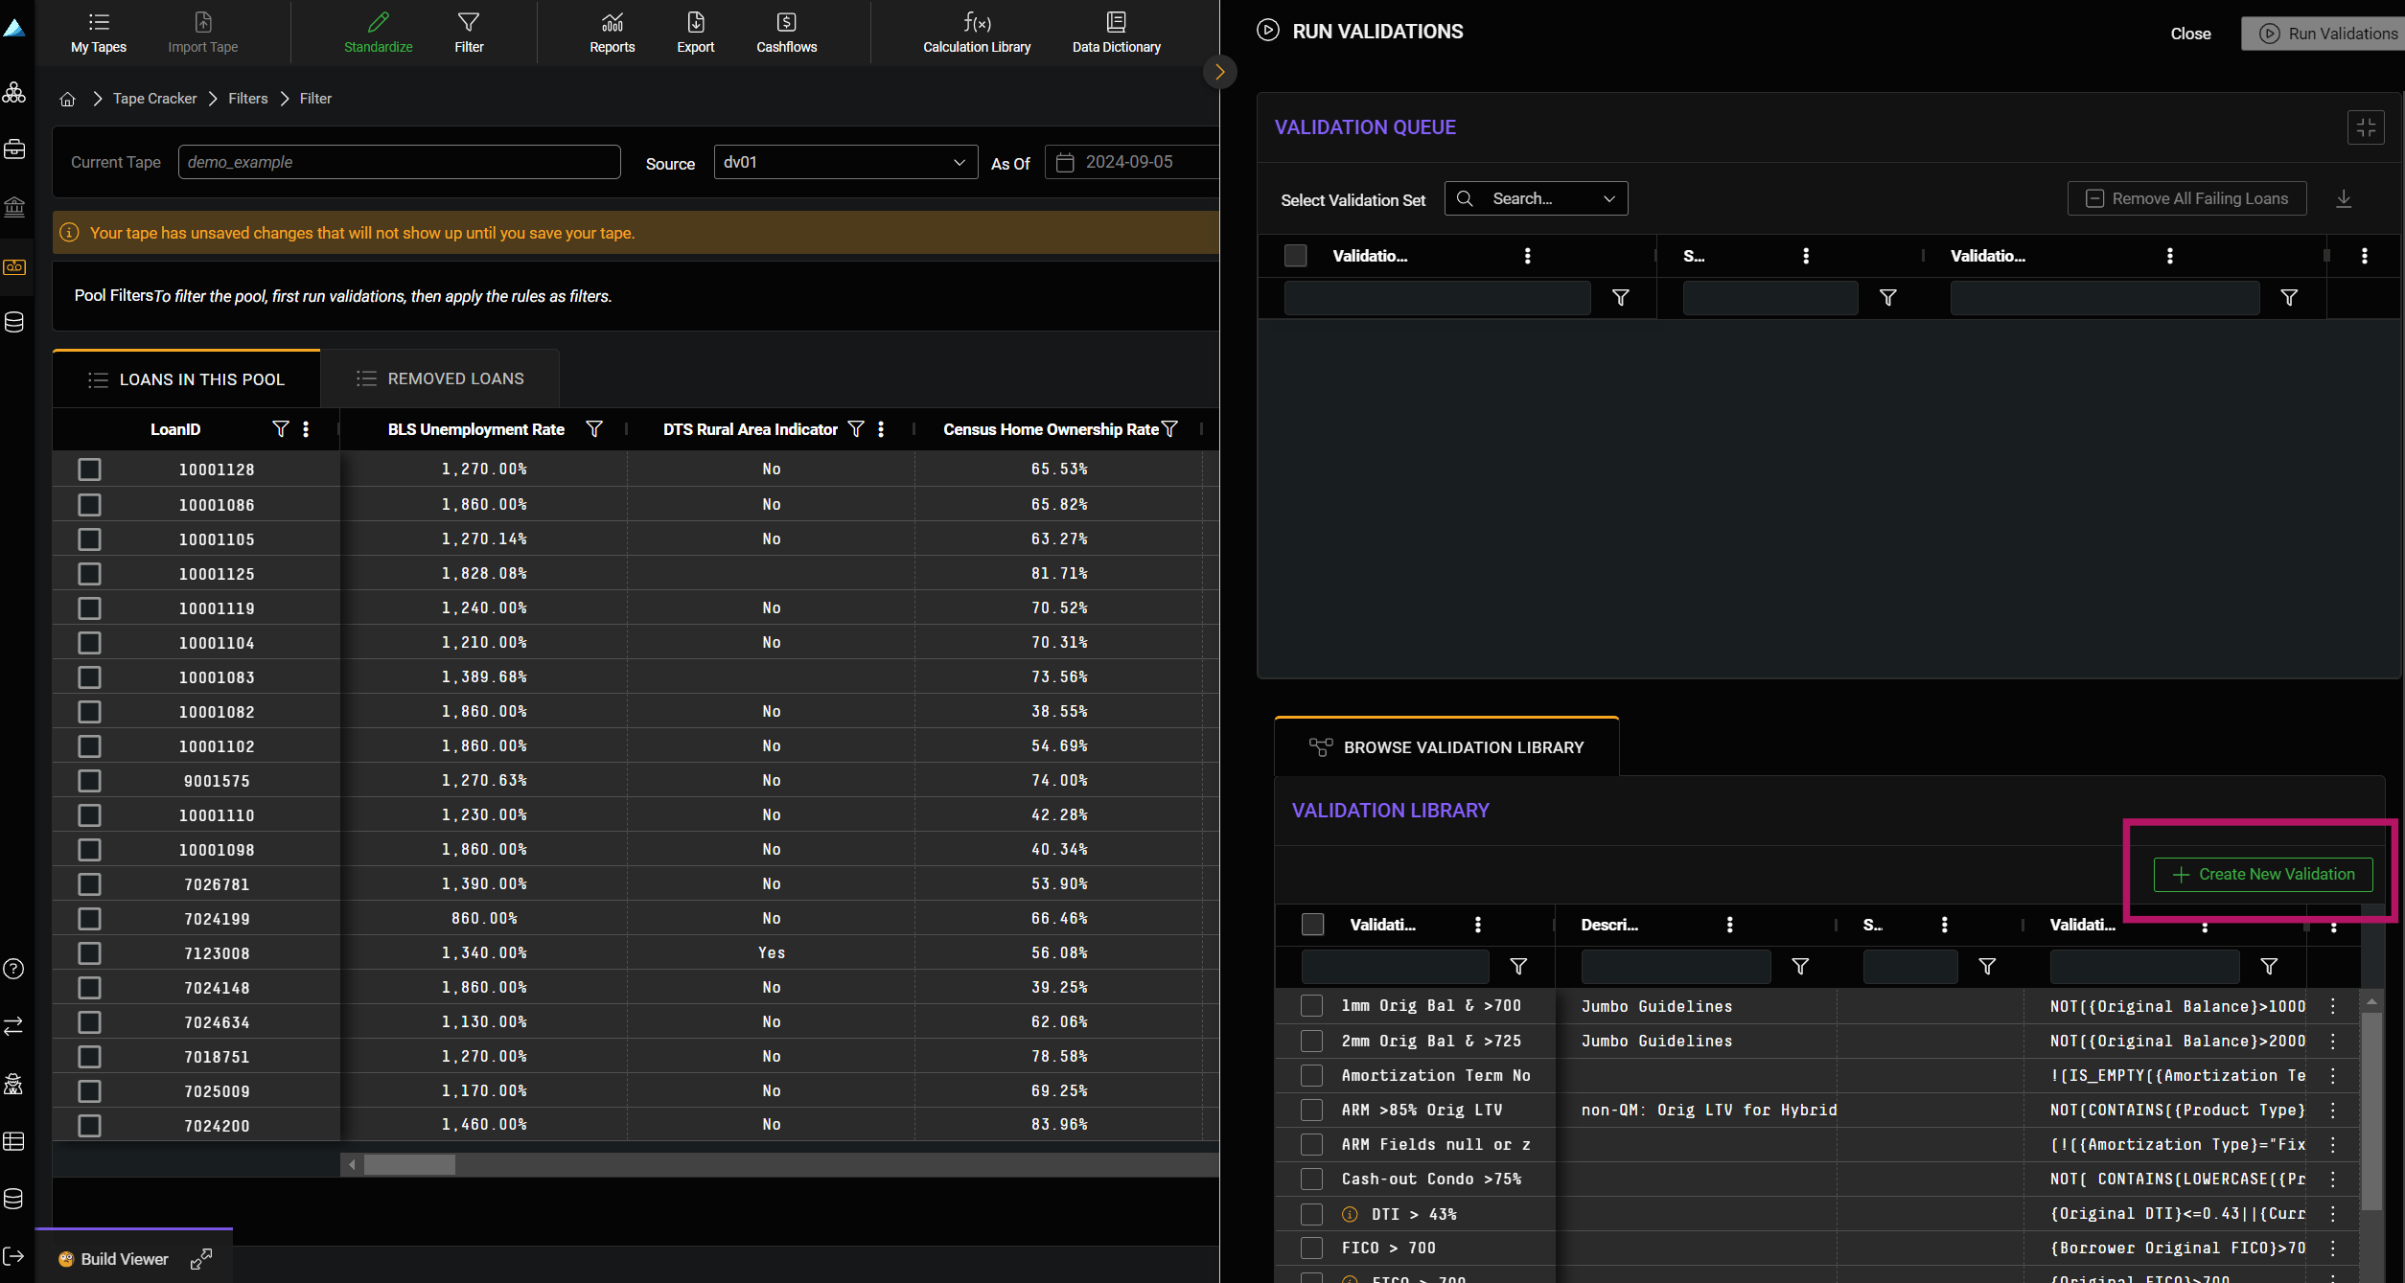
Task: Click download icon next to Remove All Failing Loans
Action: tap(2344, 199)
